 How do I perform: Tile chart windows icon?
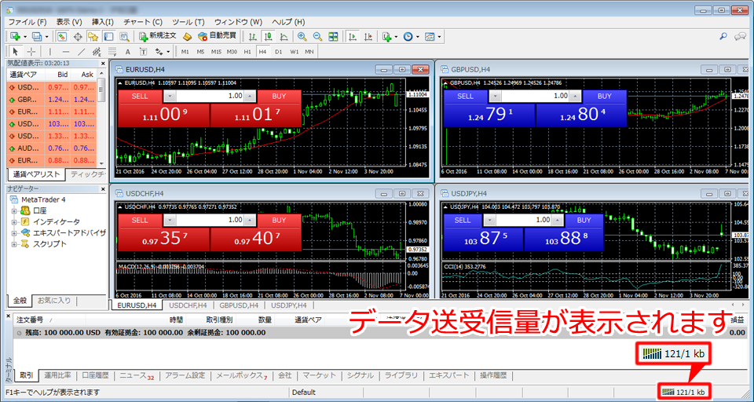[x=333, y=36]
